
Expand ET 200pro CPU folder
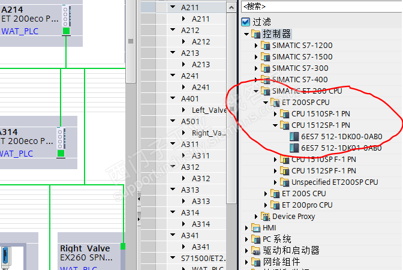pos(266,205)
